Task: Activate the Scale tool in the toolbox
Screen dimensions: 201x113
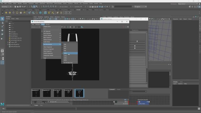Action: pyautogui.click(x=2, y=39)
